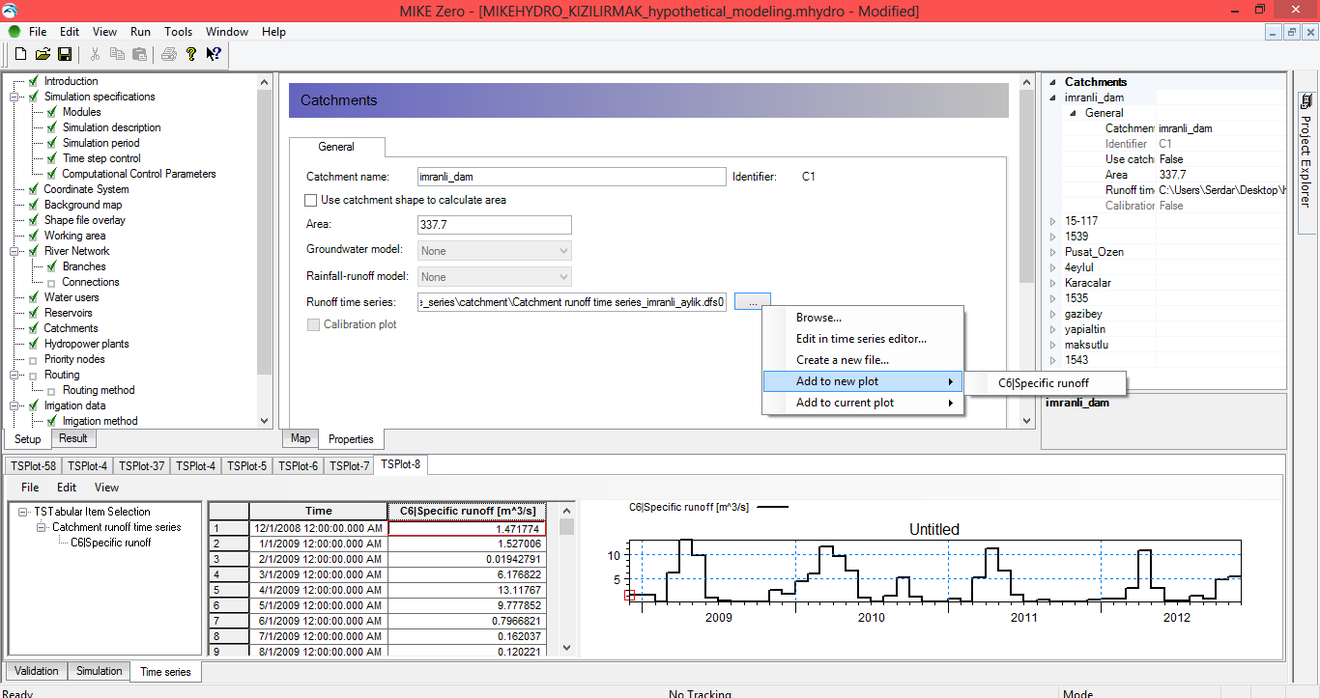Click the table cell value 13.11767

[x=467, y=590]
